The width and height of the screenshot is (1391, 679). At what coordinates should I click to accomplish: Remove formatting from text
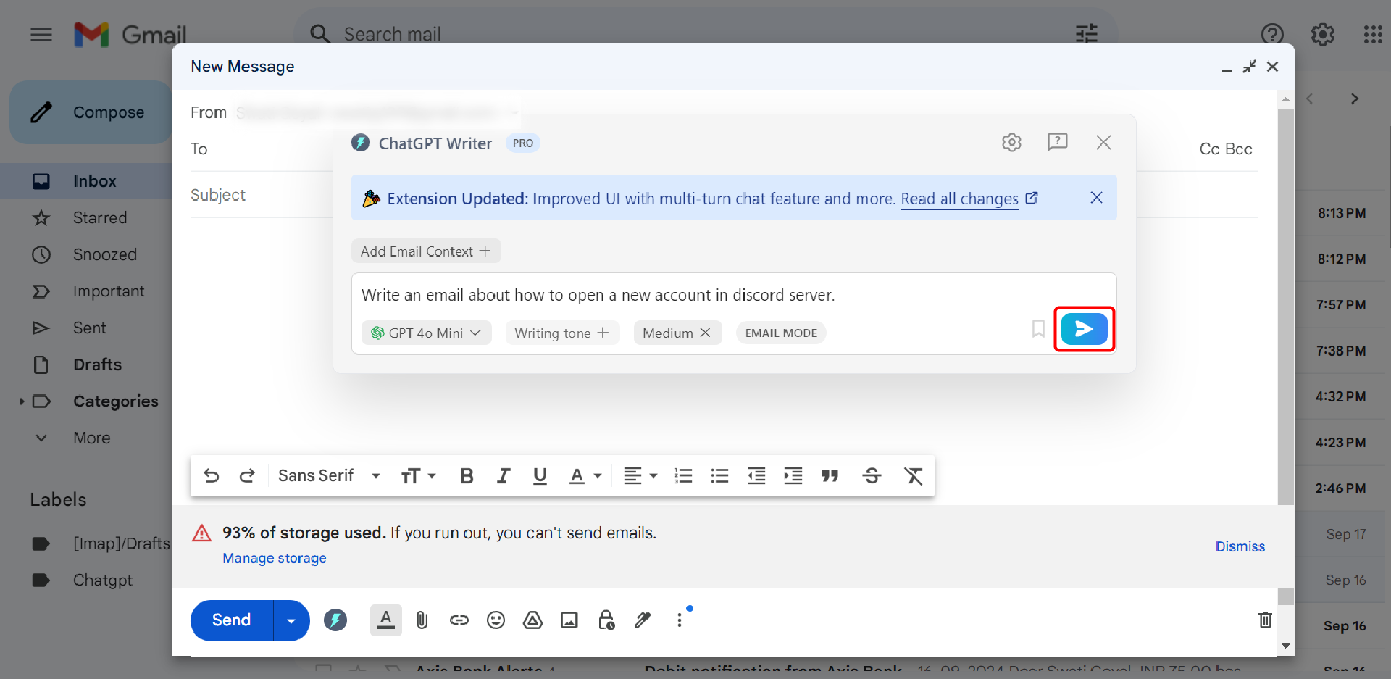point(914,475)
